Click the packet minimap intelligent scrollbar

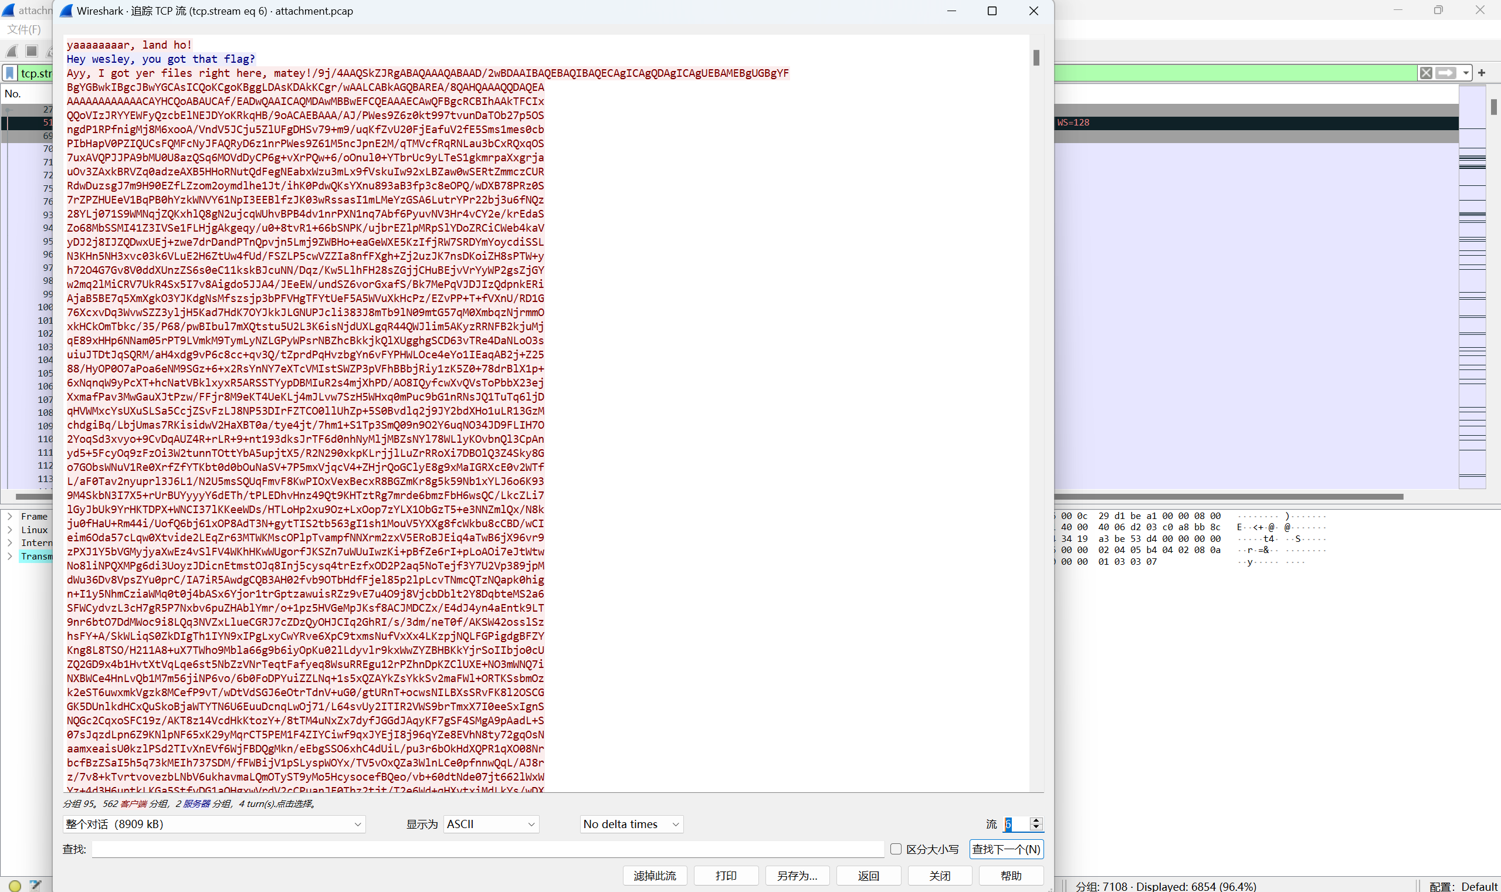[x=1472, y=287]
